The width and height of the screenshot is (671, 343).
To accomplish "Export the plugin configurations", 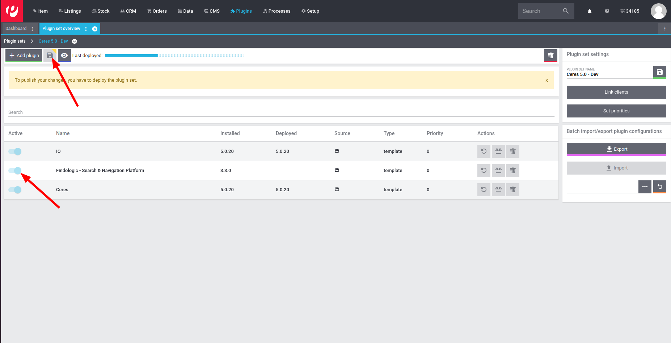I will [x=616, y=149].
